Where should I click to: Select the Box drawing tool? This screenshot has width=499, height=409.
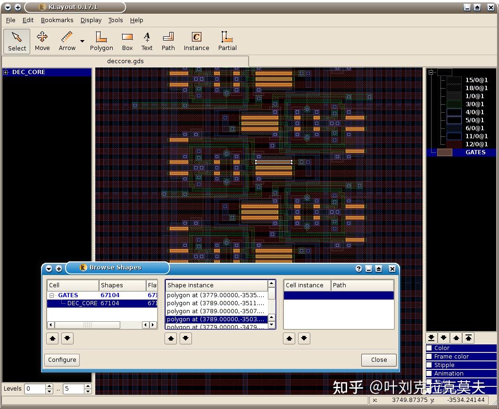tap(126, 41)
